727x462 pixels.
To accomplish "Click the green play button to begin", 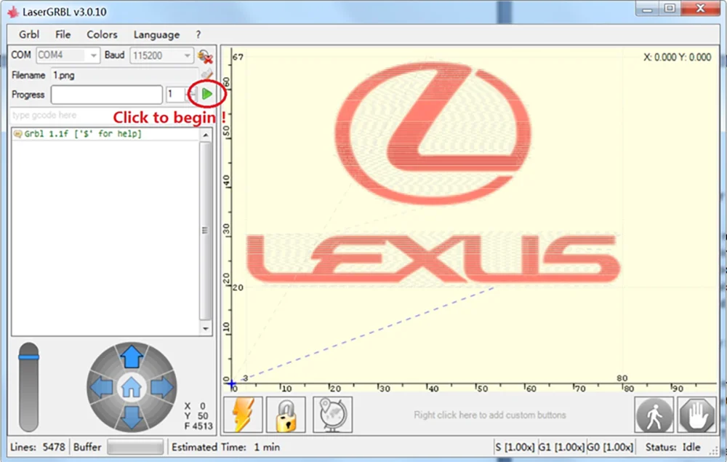I will 206,94.
